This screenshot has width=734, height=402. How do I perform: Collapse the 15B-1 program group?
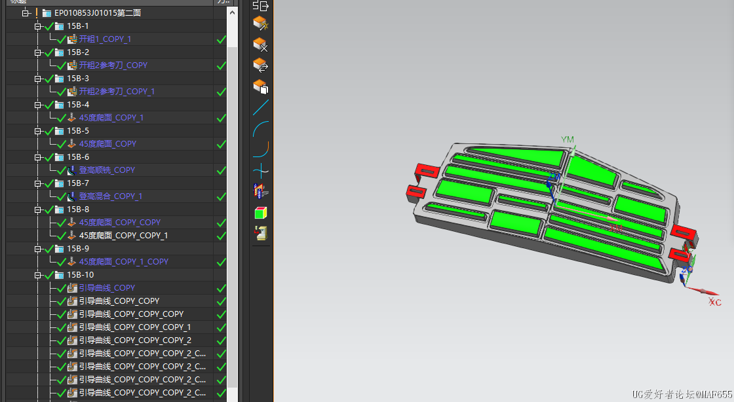38,26
